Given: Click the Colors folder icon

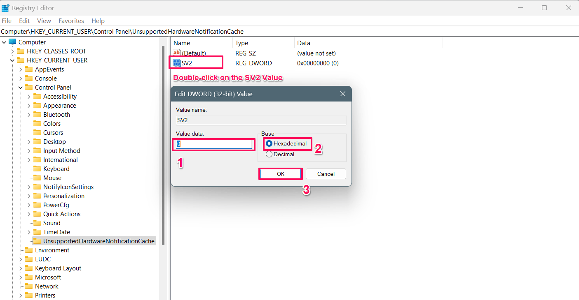Looking at the screenshot, I should [x=37, y=124].
